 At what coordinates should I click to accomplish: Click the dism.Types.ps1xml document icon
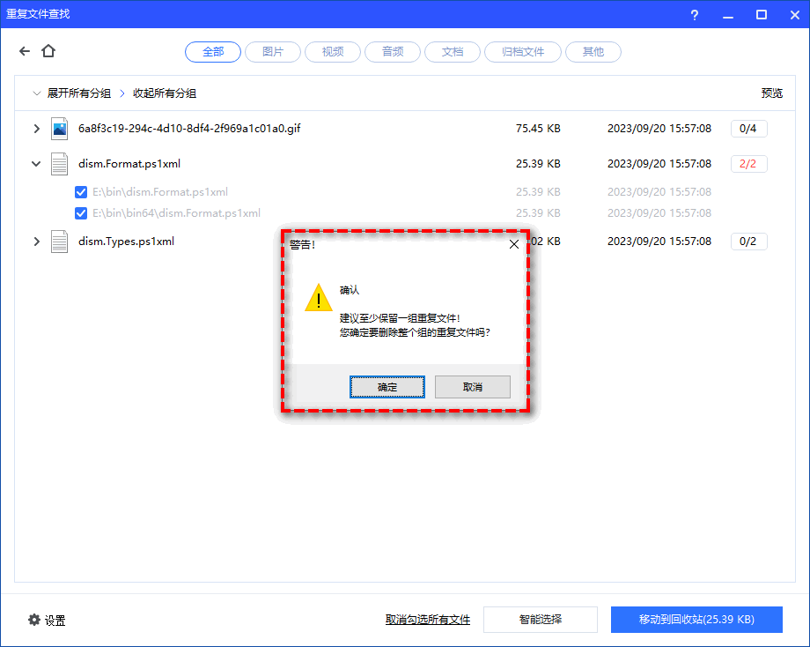tap(59, 242)
